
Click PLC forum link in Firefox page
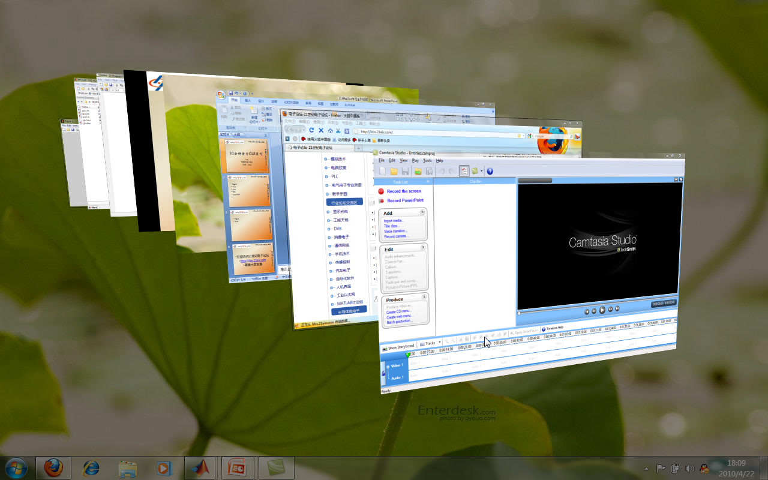click(x=335, y=176)
